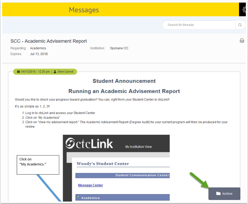
Task: Click the settings gear icon in header
Action: (244, 10)
